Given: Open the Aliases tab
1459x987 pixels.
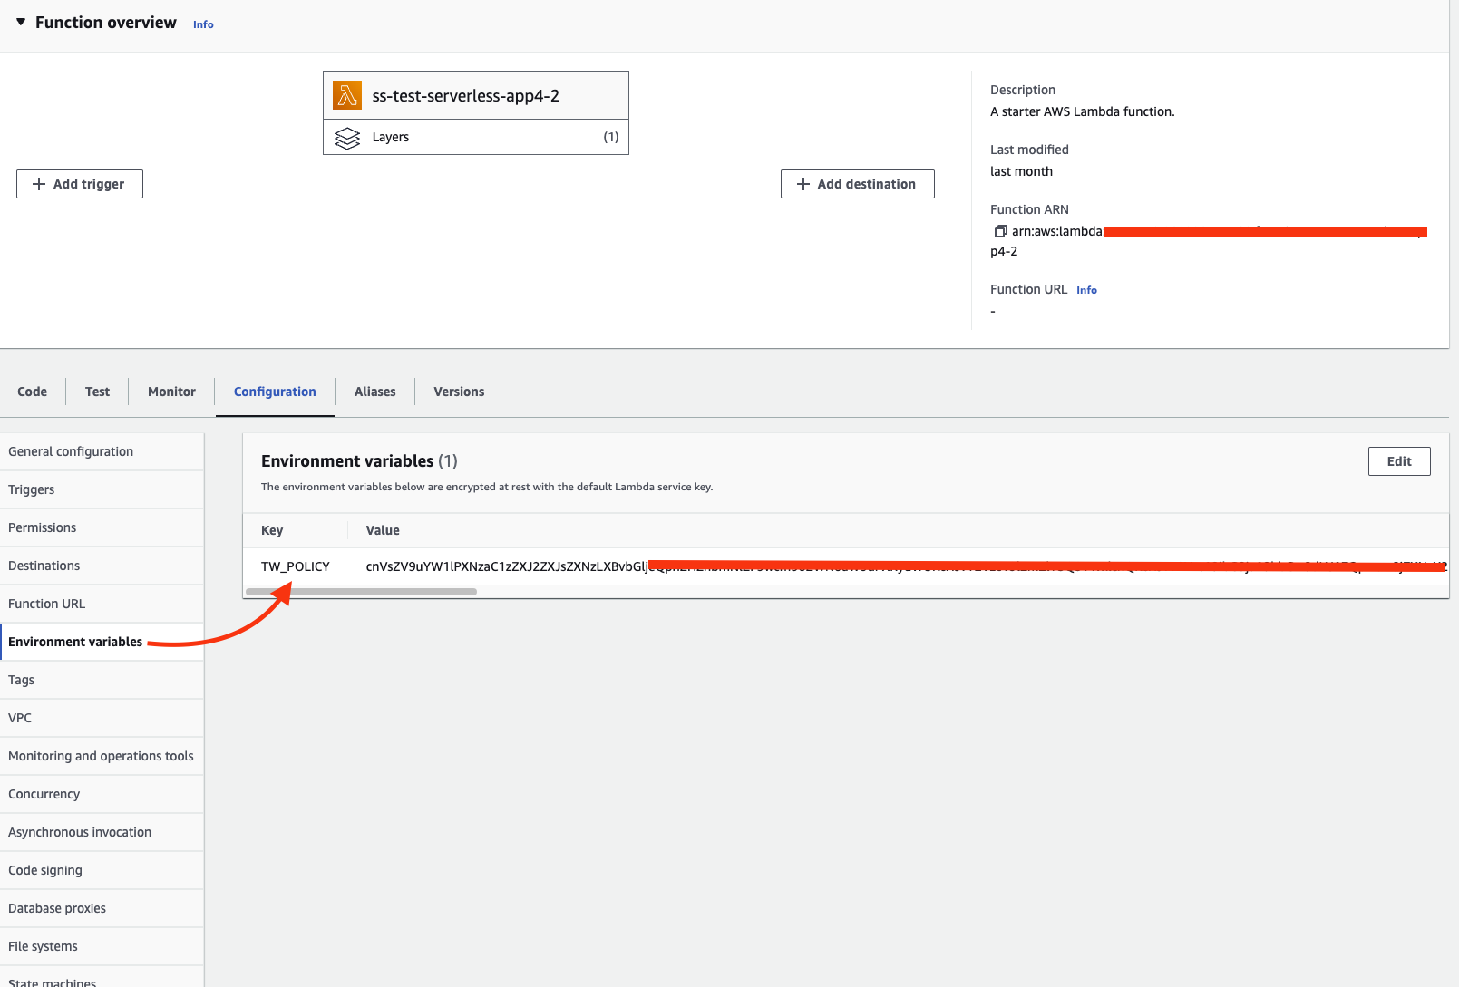Looking at the screenshot, I should click(x=374, y=392).
